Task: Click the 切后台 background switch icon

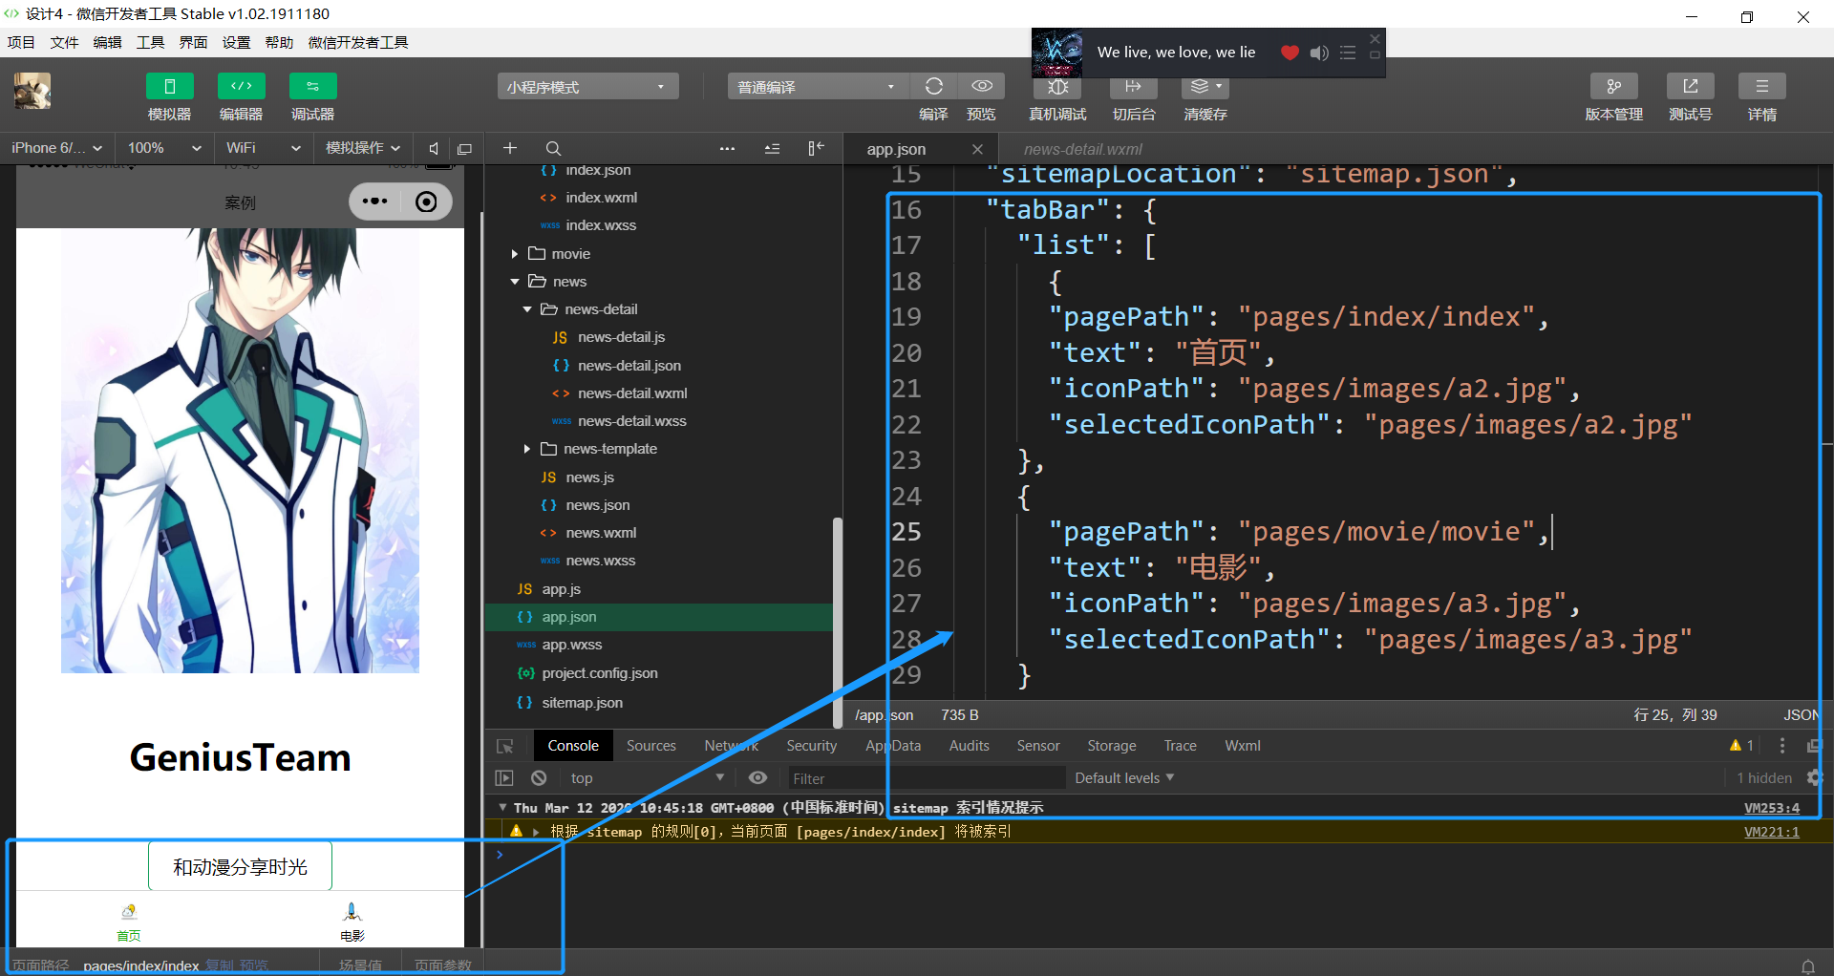Action: (1134, 87)
